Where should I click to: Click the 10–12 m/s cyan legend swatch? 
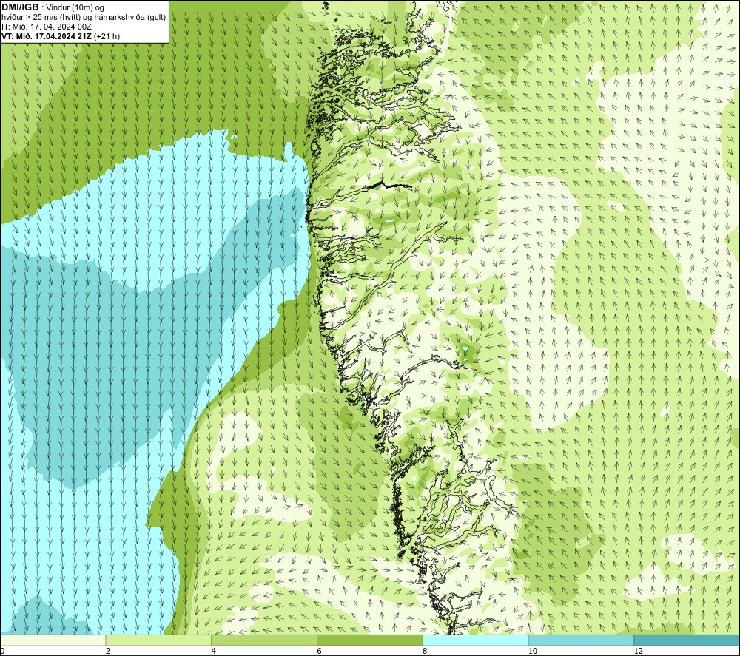(x=582, y=640)
